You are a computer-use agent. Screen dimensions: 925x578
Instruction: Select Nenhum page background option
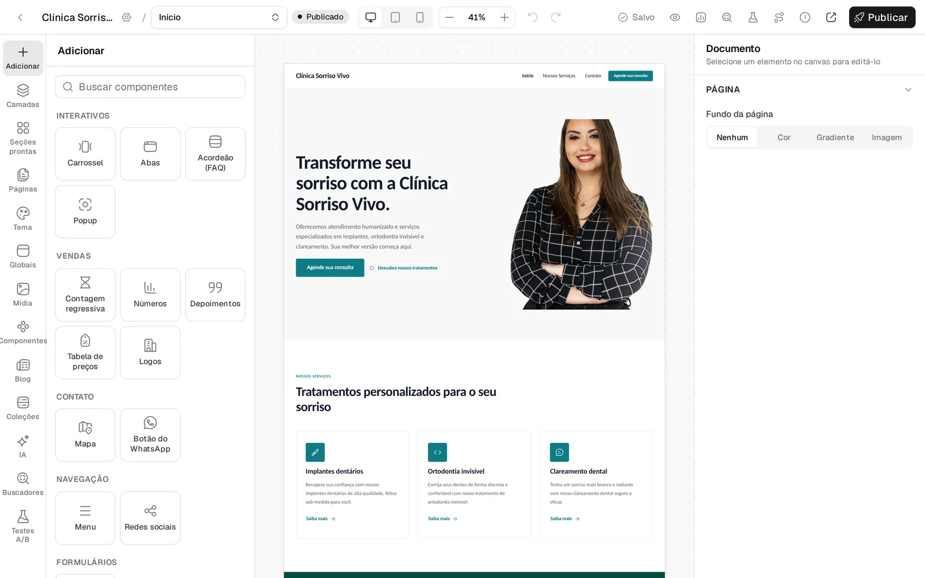[732, 138]
